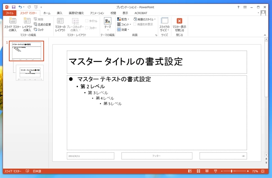Screen dimensions: 272x178
Task: Click the vertical scrollbar up arrow
Action: click(x=266, y=40)
